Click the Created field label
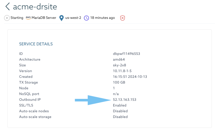This screenshot has height=130, width=215. (x=26, y=77)
